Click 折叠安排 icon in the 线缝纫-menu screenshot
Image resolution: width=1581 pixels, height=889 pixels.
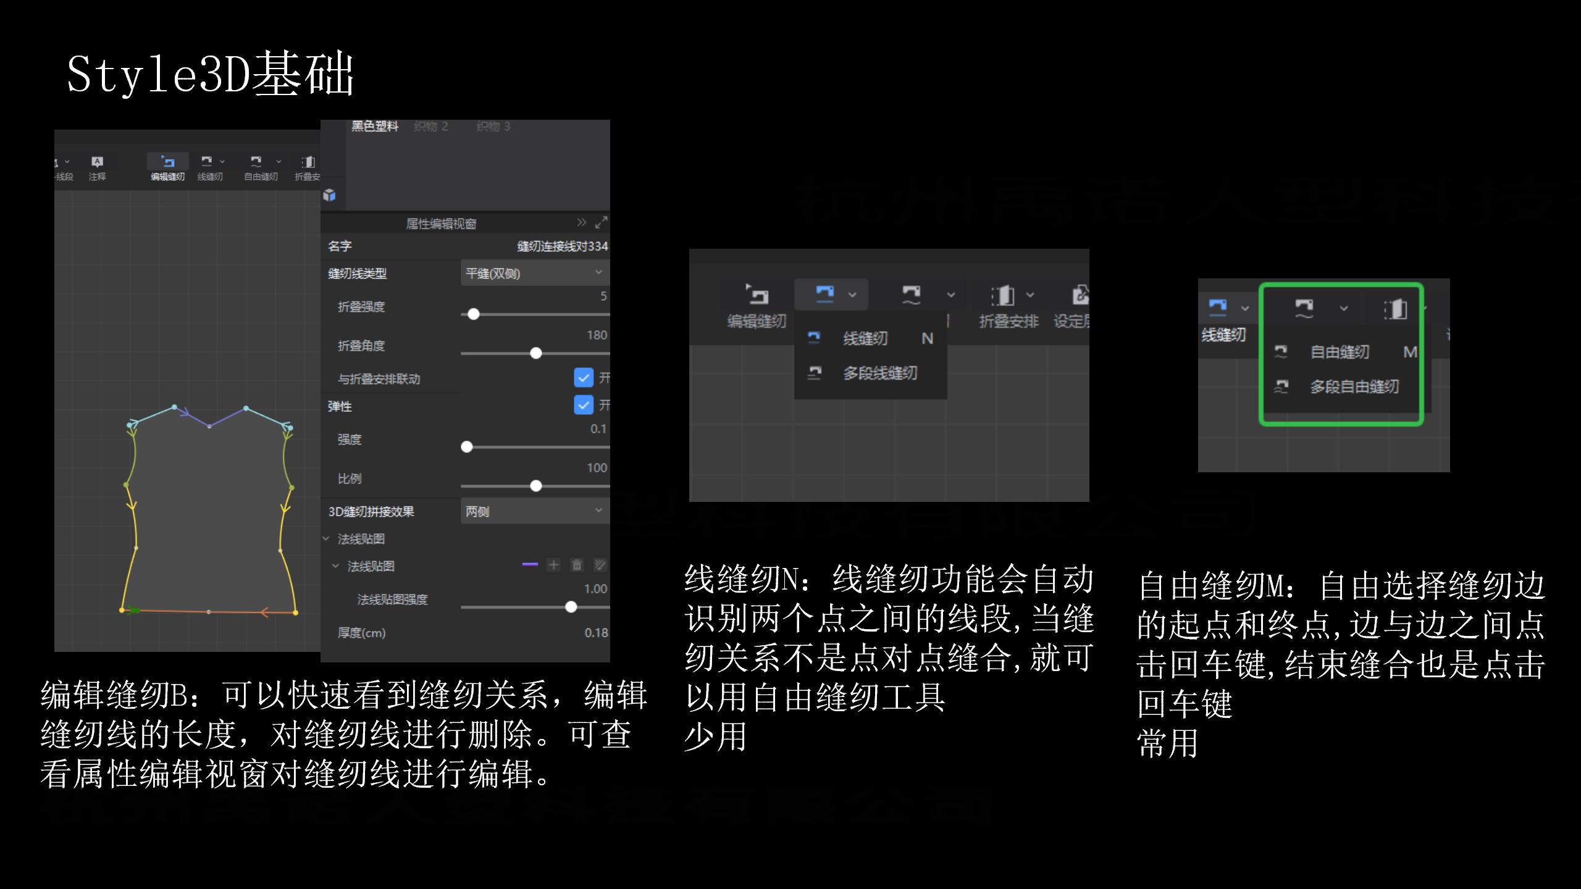[1004, 295]
